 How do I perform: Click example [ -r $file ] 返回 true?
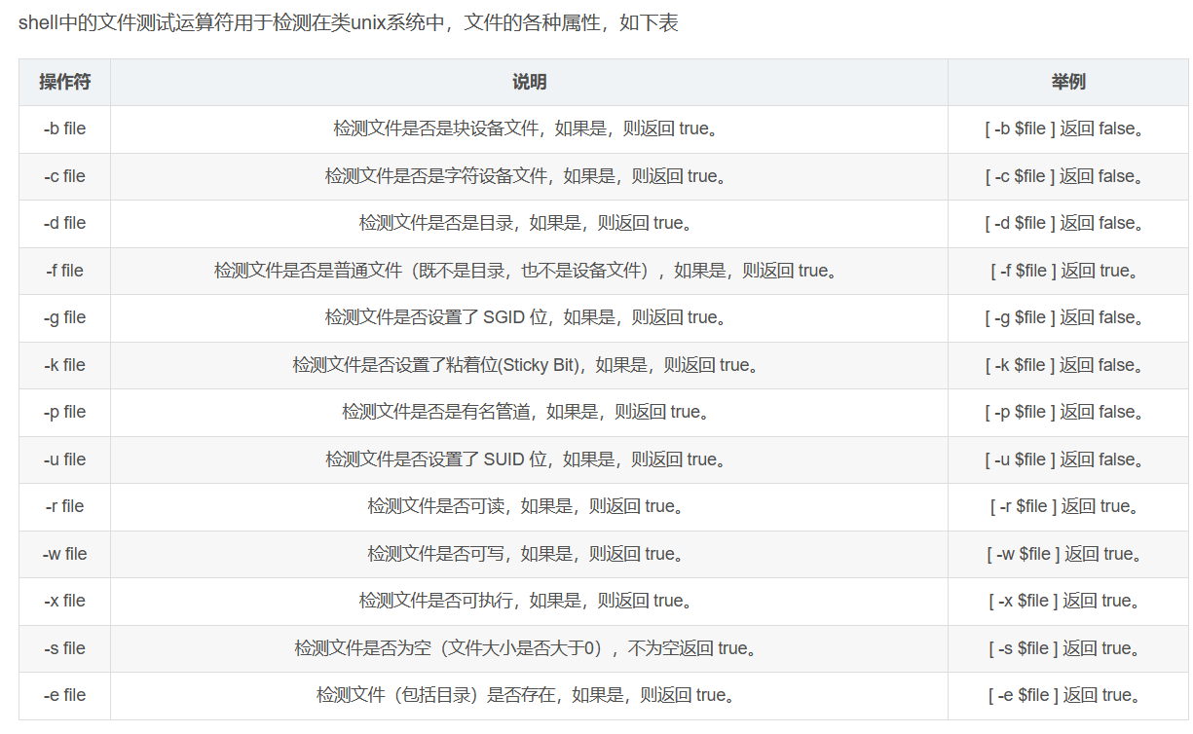click(x=1067, y=506)
